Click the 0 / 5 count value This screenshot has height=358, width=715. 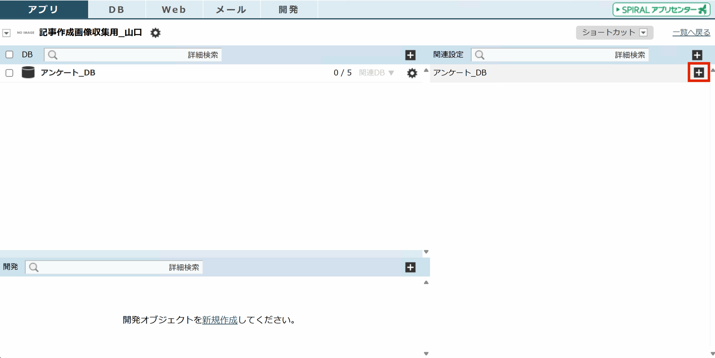(343, 73)
